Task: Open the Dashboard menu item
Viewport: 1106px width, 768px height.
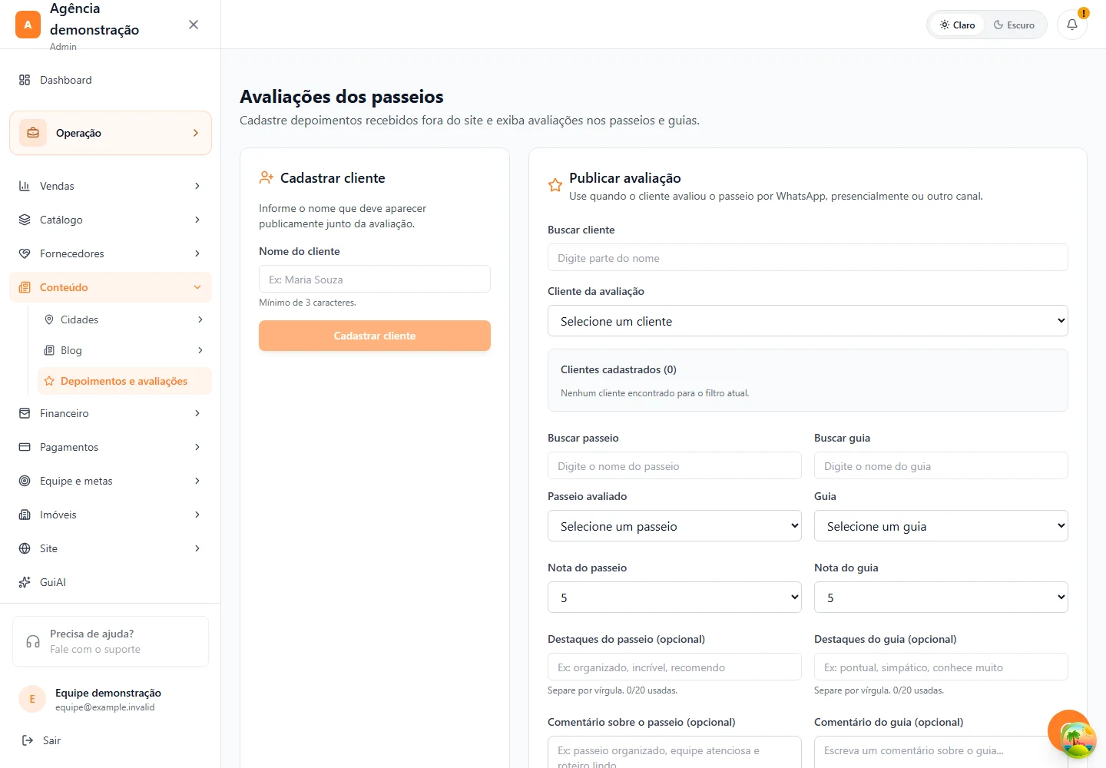Action: [111, 80]
